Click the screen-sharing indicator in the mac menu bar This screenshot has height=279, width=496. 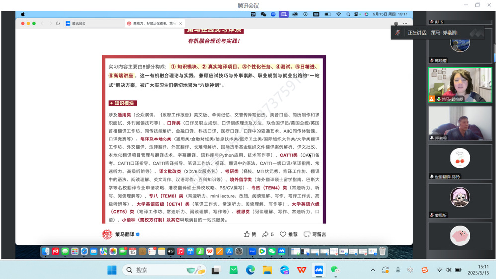click(x=284, y=14)
